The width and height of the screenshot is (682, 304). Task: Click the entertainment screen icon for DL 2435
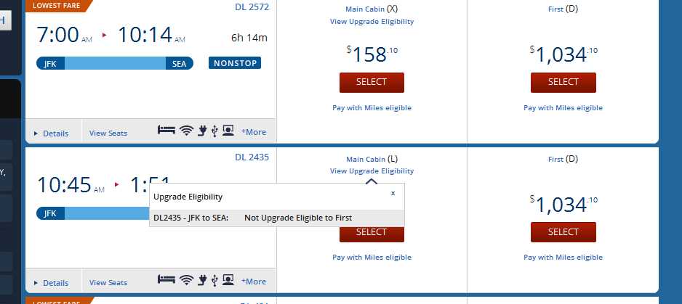pyautogui.click(x=228, y=279)
